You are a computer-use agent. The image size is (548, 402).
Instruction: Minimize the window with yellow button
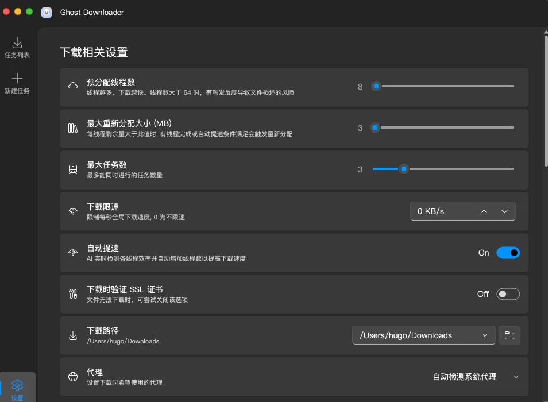pyautogui.click(x=18, y=11)
